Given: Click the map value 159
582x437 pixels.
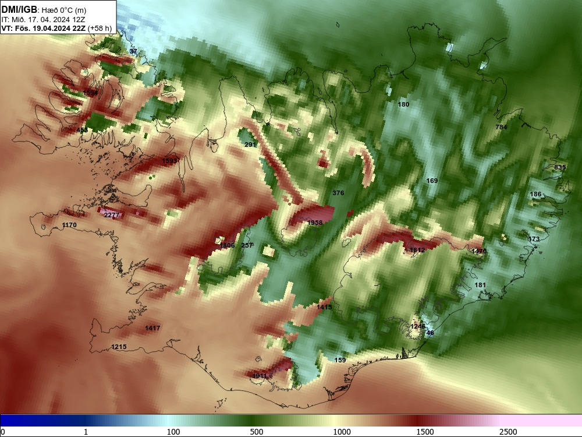Looking at the screenshot, I should [x=340, y=360].
